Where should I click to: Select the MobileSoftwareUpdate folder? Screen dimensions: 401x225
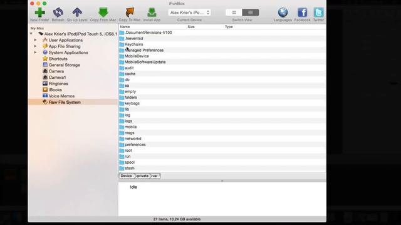click(222, 62)
